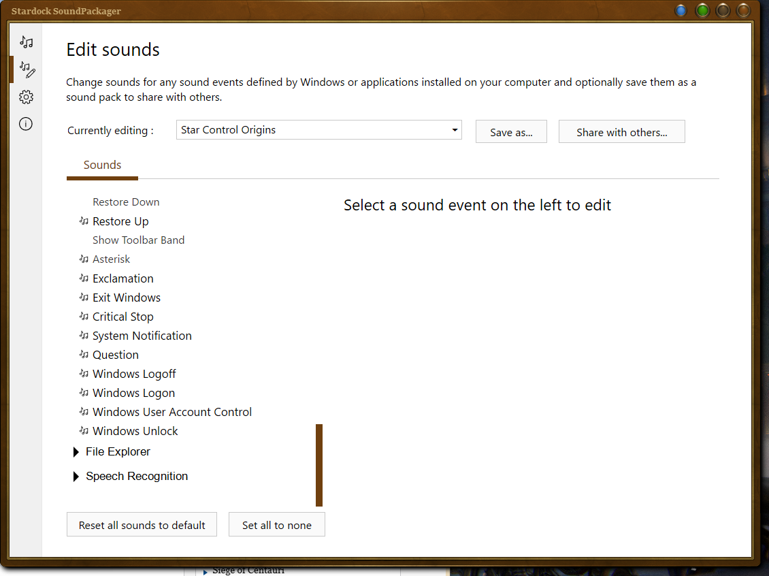Click Share with others... button
The width and height of the screenshot is (769, 576).
pos(621,132)
